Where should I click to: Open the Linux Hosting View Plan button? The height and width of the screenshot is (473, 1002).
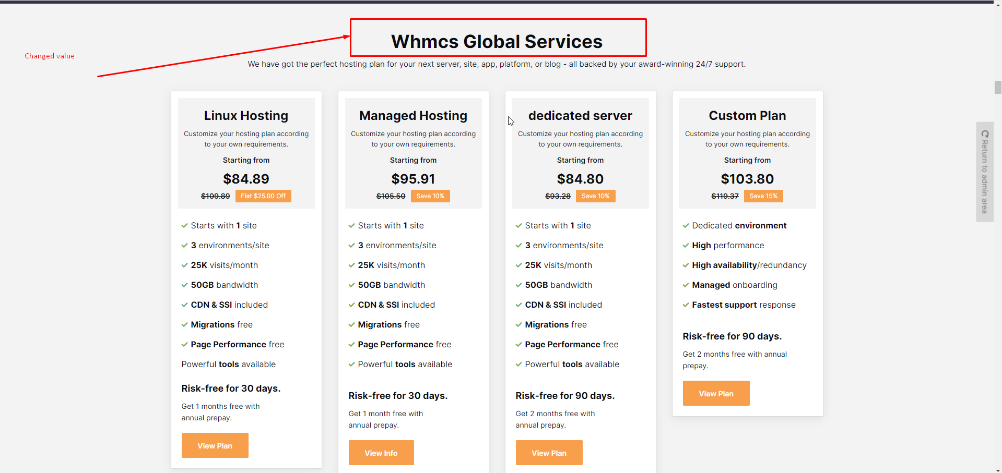[215, 445]
